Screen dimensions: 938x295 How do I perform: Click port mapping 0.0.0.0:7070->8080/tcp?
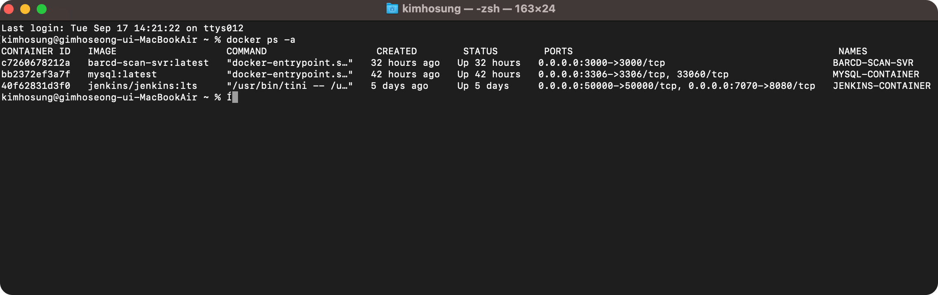click(x=752, y=86)
